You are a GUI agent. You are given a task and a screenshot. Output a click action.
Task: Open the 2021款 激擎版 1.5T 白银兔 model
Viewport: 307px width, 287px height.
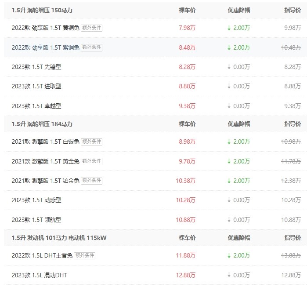(45, 142)
